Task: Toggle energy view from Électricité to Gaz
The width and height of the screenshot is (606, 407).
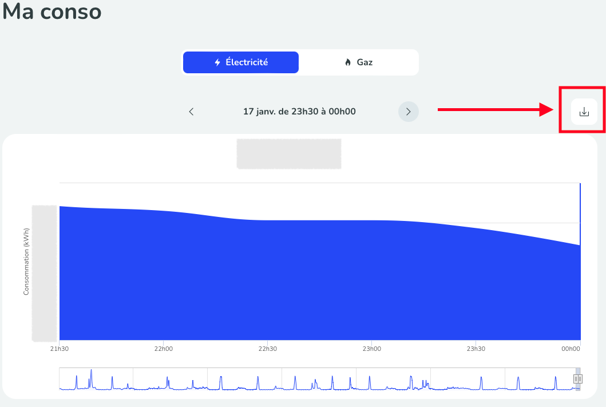Action: point(358,62)
